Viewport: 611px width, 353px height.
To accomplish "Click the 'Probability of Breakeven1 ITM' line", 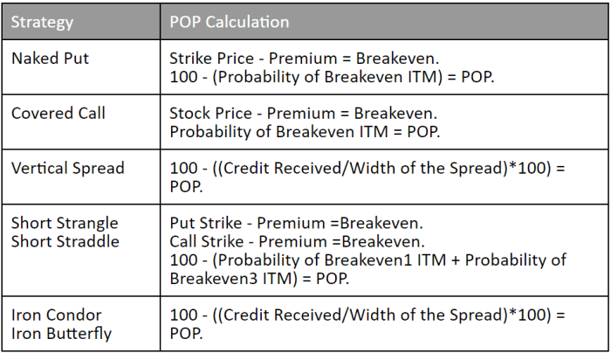I will (x=367, y=260).
